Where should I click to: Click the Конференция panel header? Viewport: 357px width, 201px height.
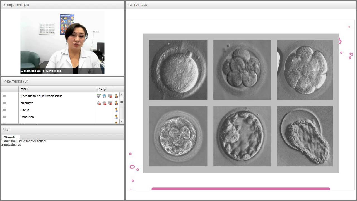(62, 5)
